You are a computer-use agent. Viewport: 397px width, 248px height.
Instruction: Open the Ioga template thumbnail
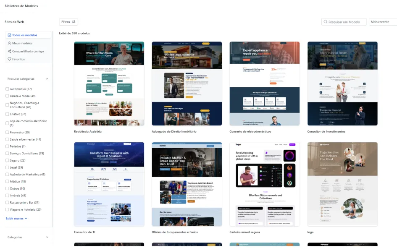(342, 184)
